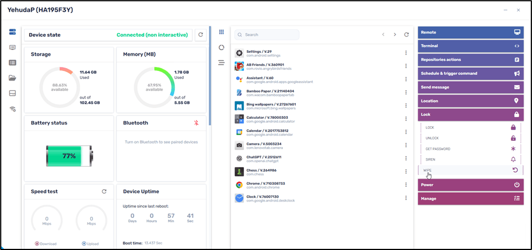Open the folder icon in left sidebar
This screenshot has height=250, width=532.
pos(12,78)
